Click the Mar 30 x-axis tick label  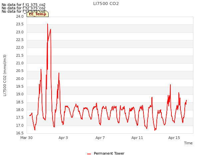pyautogui.click(x=26, y=138)
